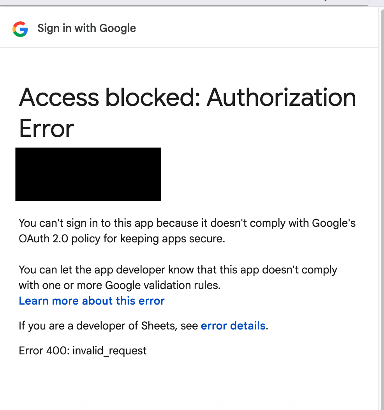The height and width of the screenshot is (410, 384).
Task: Click the word "Error" on the heading's second line
Action: 46,128
